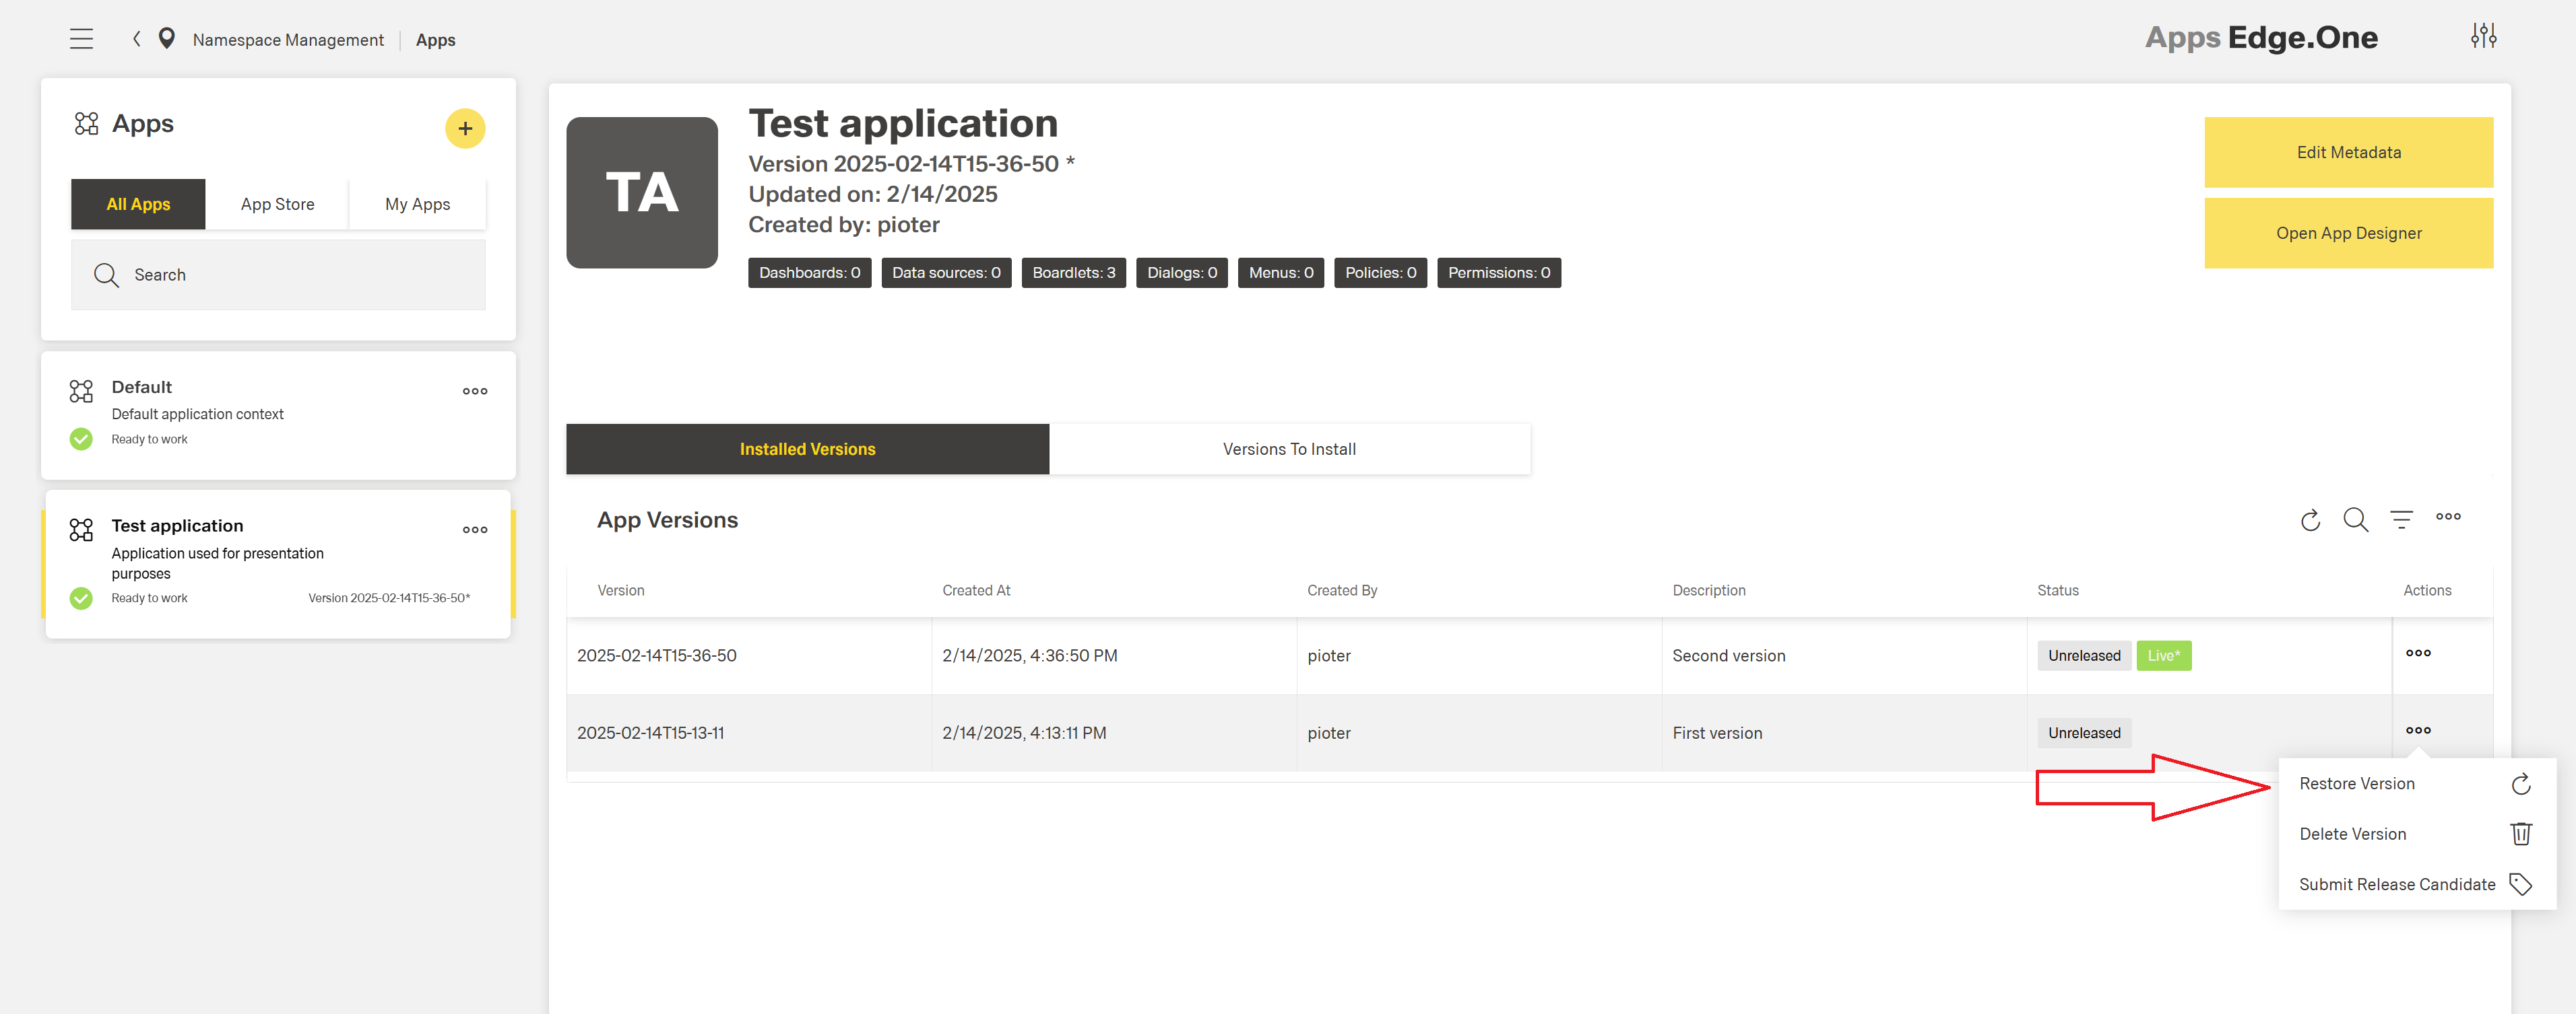Screen dimensions: 2576x1014
Task: Apply filter to App Versions table
Action: click(2402, 521)
